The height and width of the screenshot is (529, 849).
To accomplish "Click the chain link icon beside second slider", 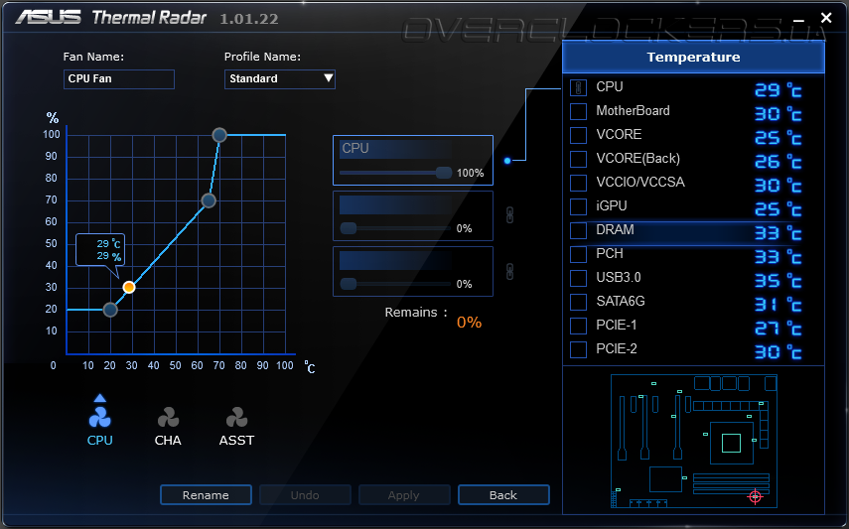I will (x=509, y=215).
